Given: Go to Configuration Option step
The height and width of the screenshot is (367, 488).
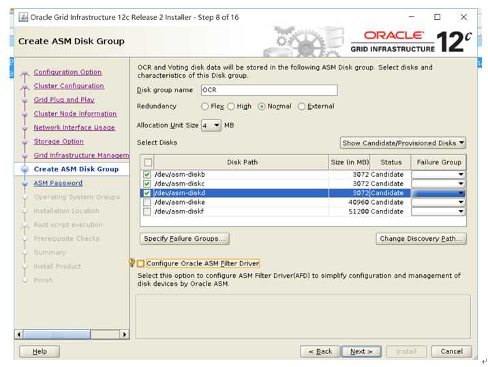Looking at the screenshot, I should click(x=67, y=72).
